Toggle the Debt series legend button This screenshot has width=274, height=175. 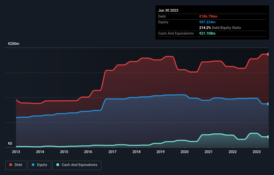(16, 165)
